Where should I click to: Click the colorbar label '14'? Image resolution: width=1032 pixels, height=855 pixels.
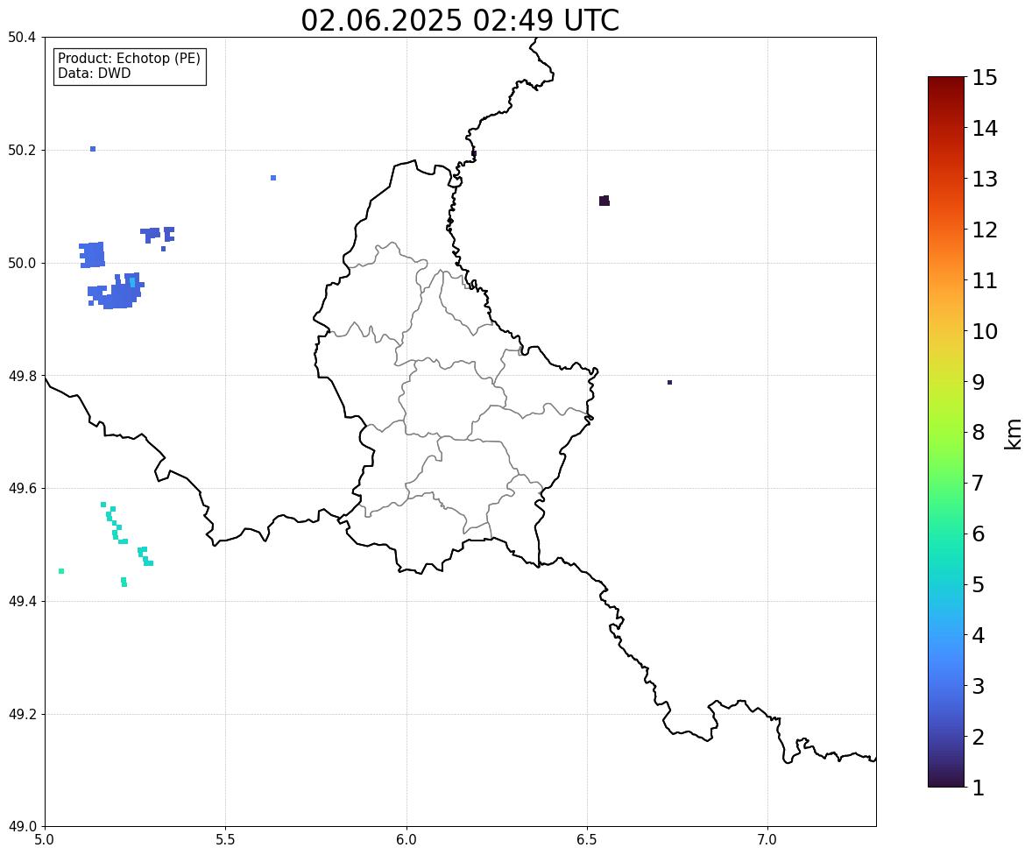click(985, 129)
